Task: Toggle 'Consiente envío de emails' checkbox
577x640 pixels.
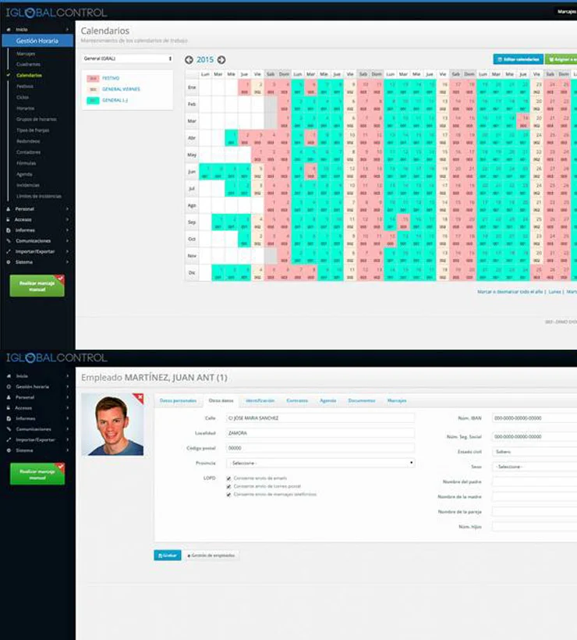Action: pos(228,478)
